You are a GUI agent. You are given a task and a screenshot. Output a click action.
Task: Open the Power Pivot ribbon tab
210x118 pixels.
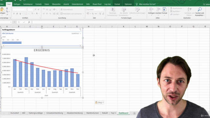(97, 4)
